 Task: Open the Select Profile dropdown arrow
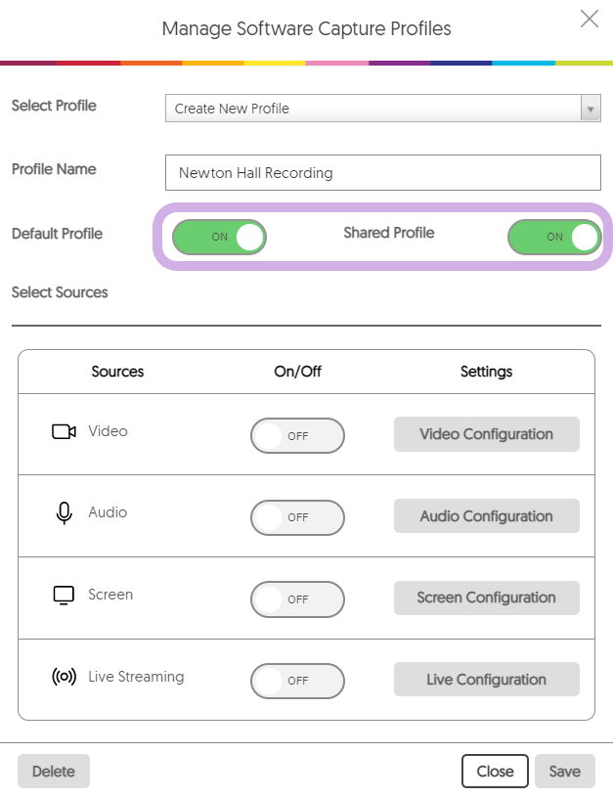coord(591,109)
